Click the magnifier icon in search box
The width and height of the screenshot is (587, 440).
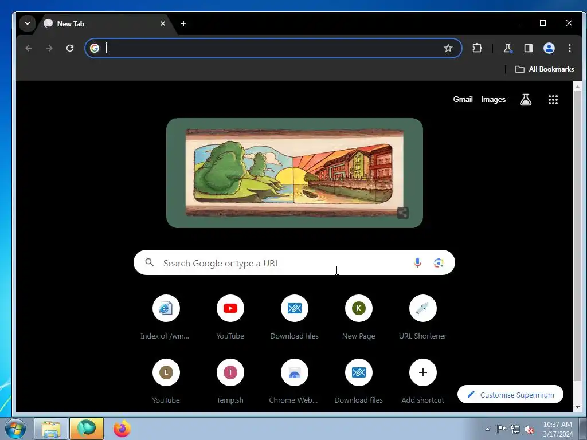150,262
